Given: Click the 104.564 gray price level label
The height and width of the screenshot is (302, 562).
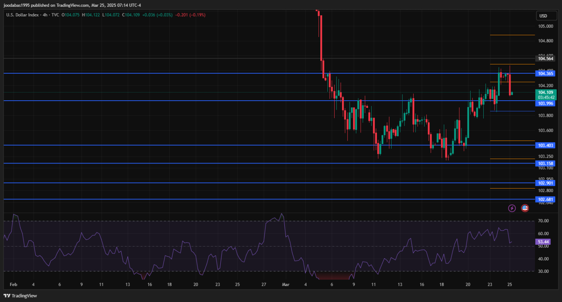Looking at the screenshot, I should coord(546,58).
